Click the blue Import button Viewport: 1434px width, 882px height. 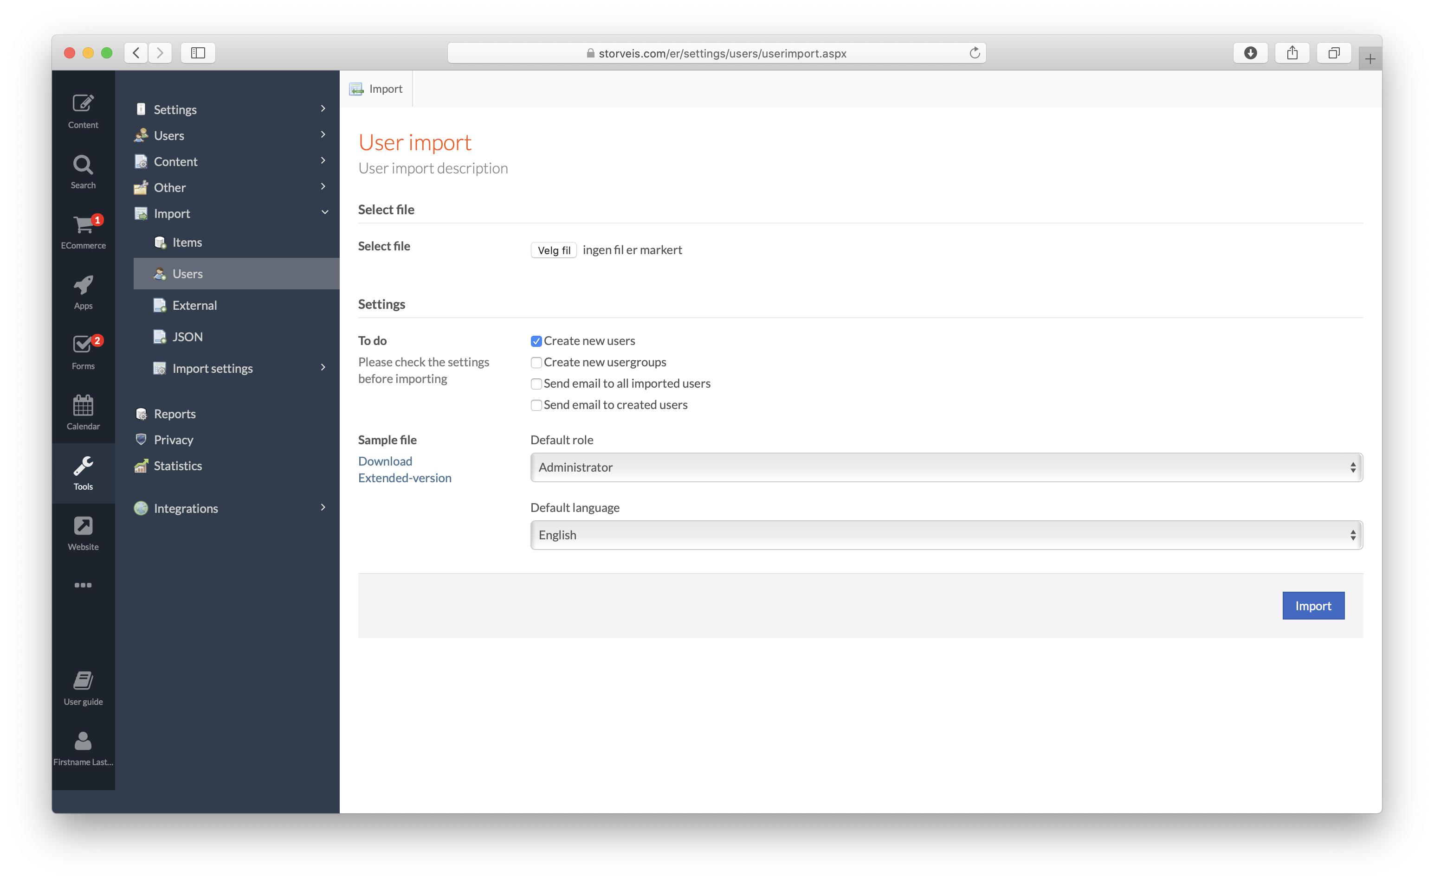coord(1313,606)
